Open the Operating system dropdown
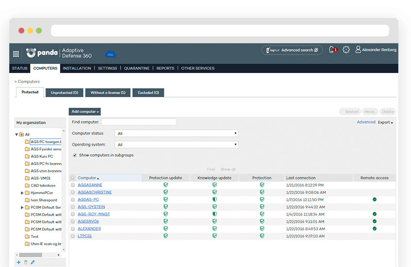Viewport: 411px width, 267px height. click(x=177, y=145)
